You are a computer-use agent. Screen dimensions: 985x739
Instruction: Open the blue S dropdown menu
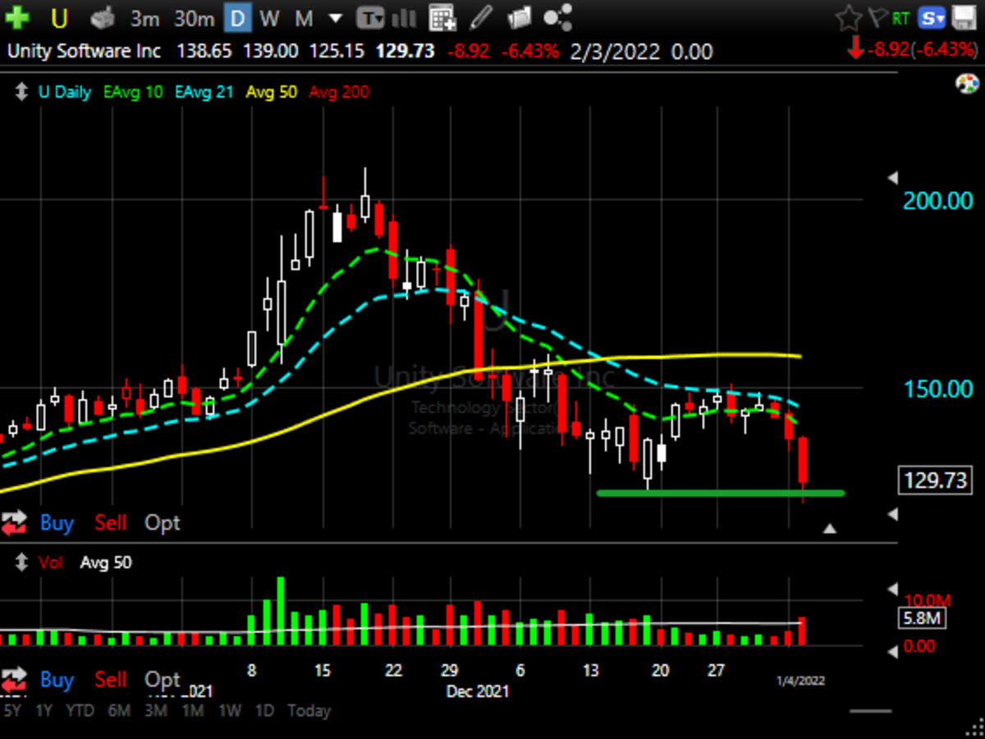coord(932,17)
